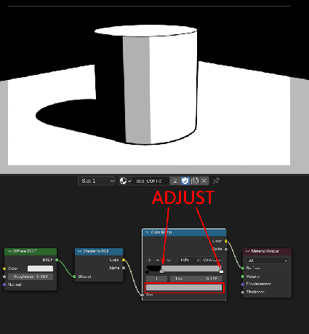Add a color stop with plus icon
Viewport: 309px width, 334px height.
point(149,260)
